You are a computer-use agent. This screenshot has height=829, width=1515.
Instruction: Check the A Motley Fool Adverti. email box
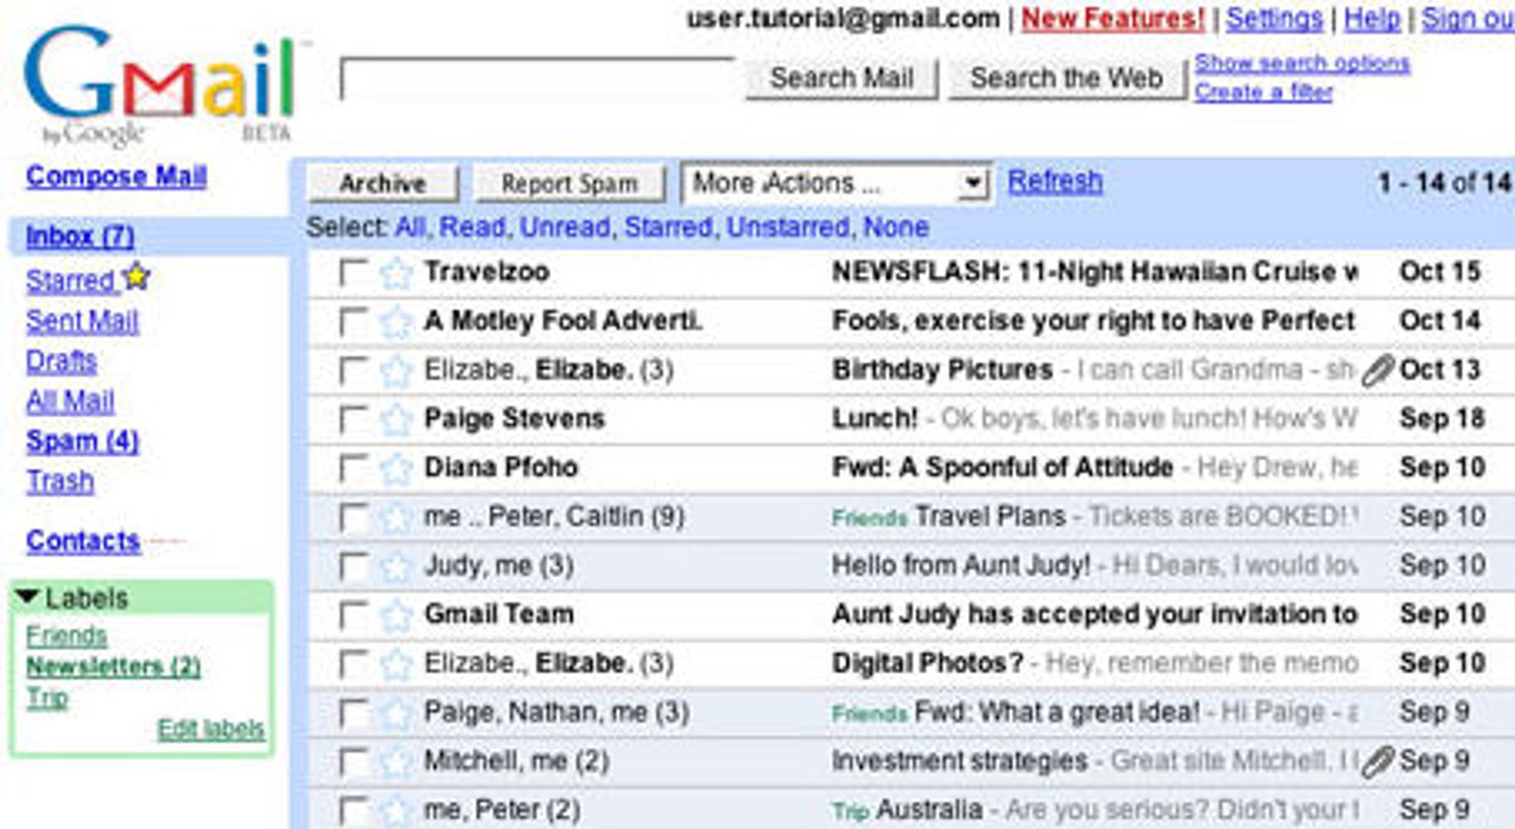click(354, 322)
